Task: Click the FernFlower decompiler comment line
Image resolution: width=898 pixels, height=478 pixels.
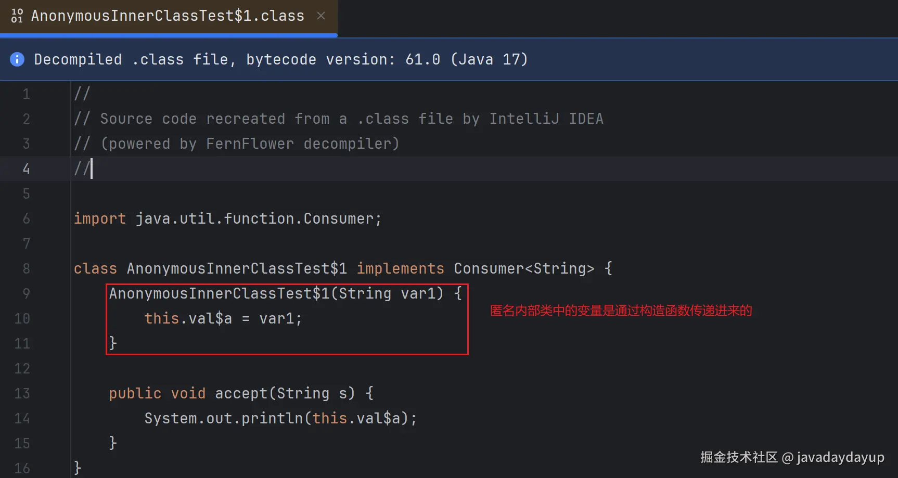Action: [x=250, y=144]
